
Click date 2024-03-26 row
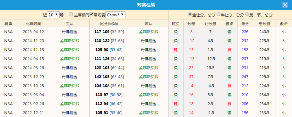(x=33, y=67)
